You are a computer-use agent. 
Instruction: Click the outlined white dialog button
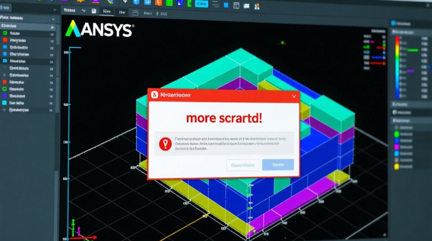point(243,165)
